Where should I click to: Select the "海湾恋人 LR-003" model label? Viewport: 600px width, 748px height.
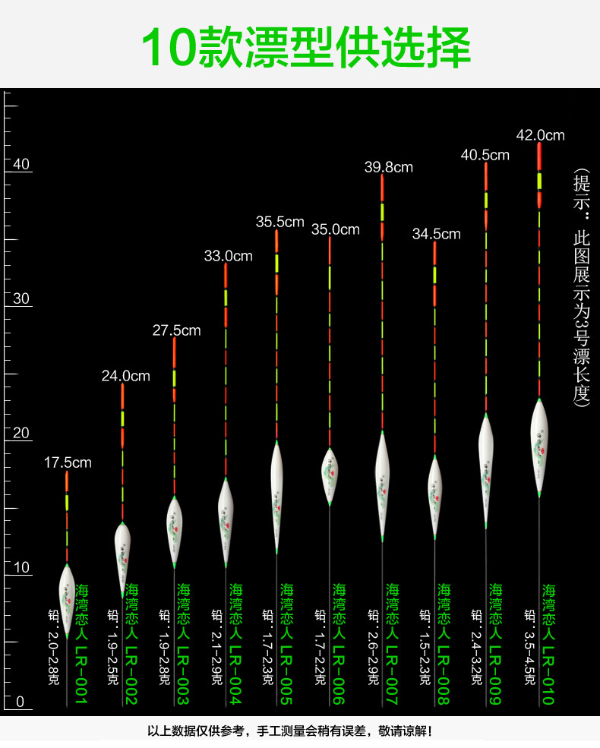click(x=183, y=645)
